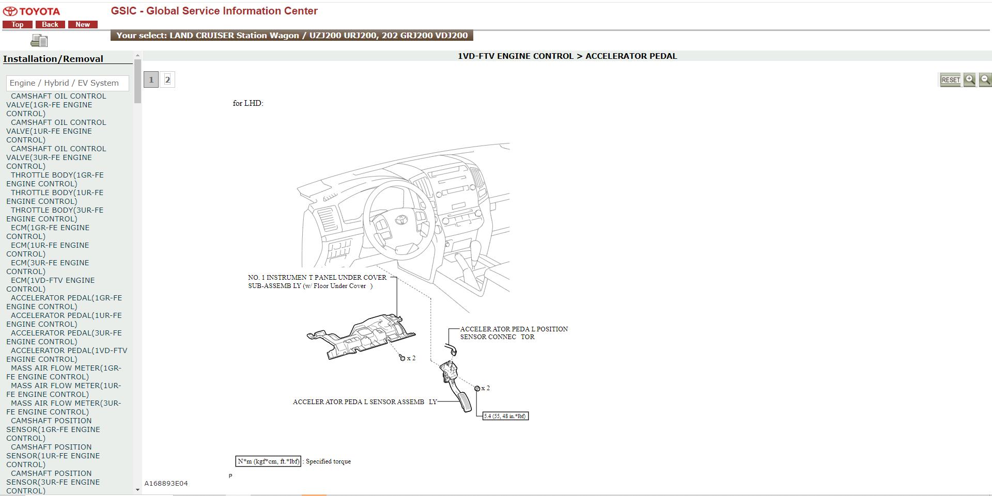Click sidebar scrollbar up arrow
The width and height of the screenshot is (992, 496).
[137, 55]
